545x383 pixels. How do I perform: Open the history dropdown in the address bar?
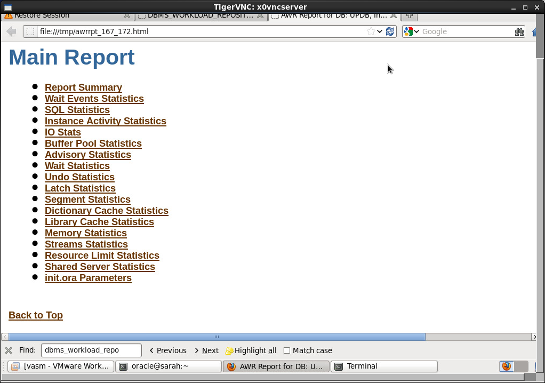380,31
